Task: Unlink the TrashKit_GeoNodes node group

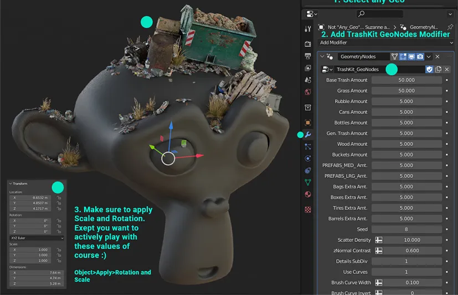Action: [446, 70]
